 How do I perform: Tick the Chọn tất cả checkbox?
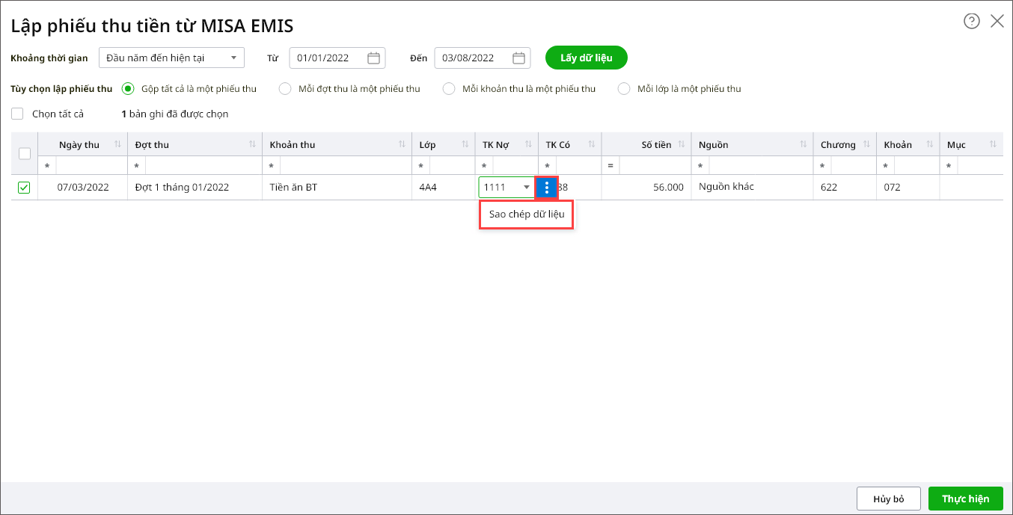pyautogui.click(x=17, y=114)
